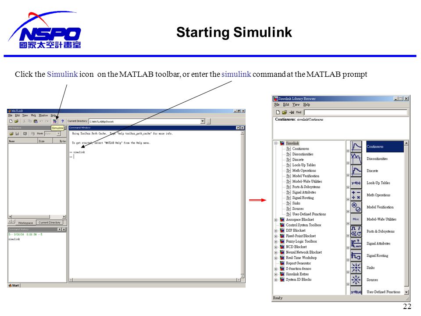Select the Signal Routing library icon

point(356,255)
